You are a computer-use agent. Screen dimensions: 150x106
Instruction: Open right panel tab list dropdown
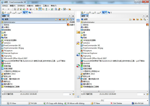click(144, 16)
